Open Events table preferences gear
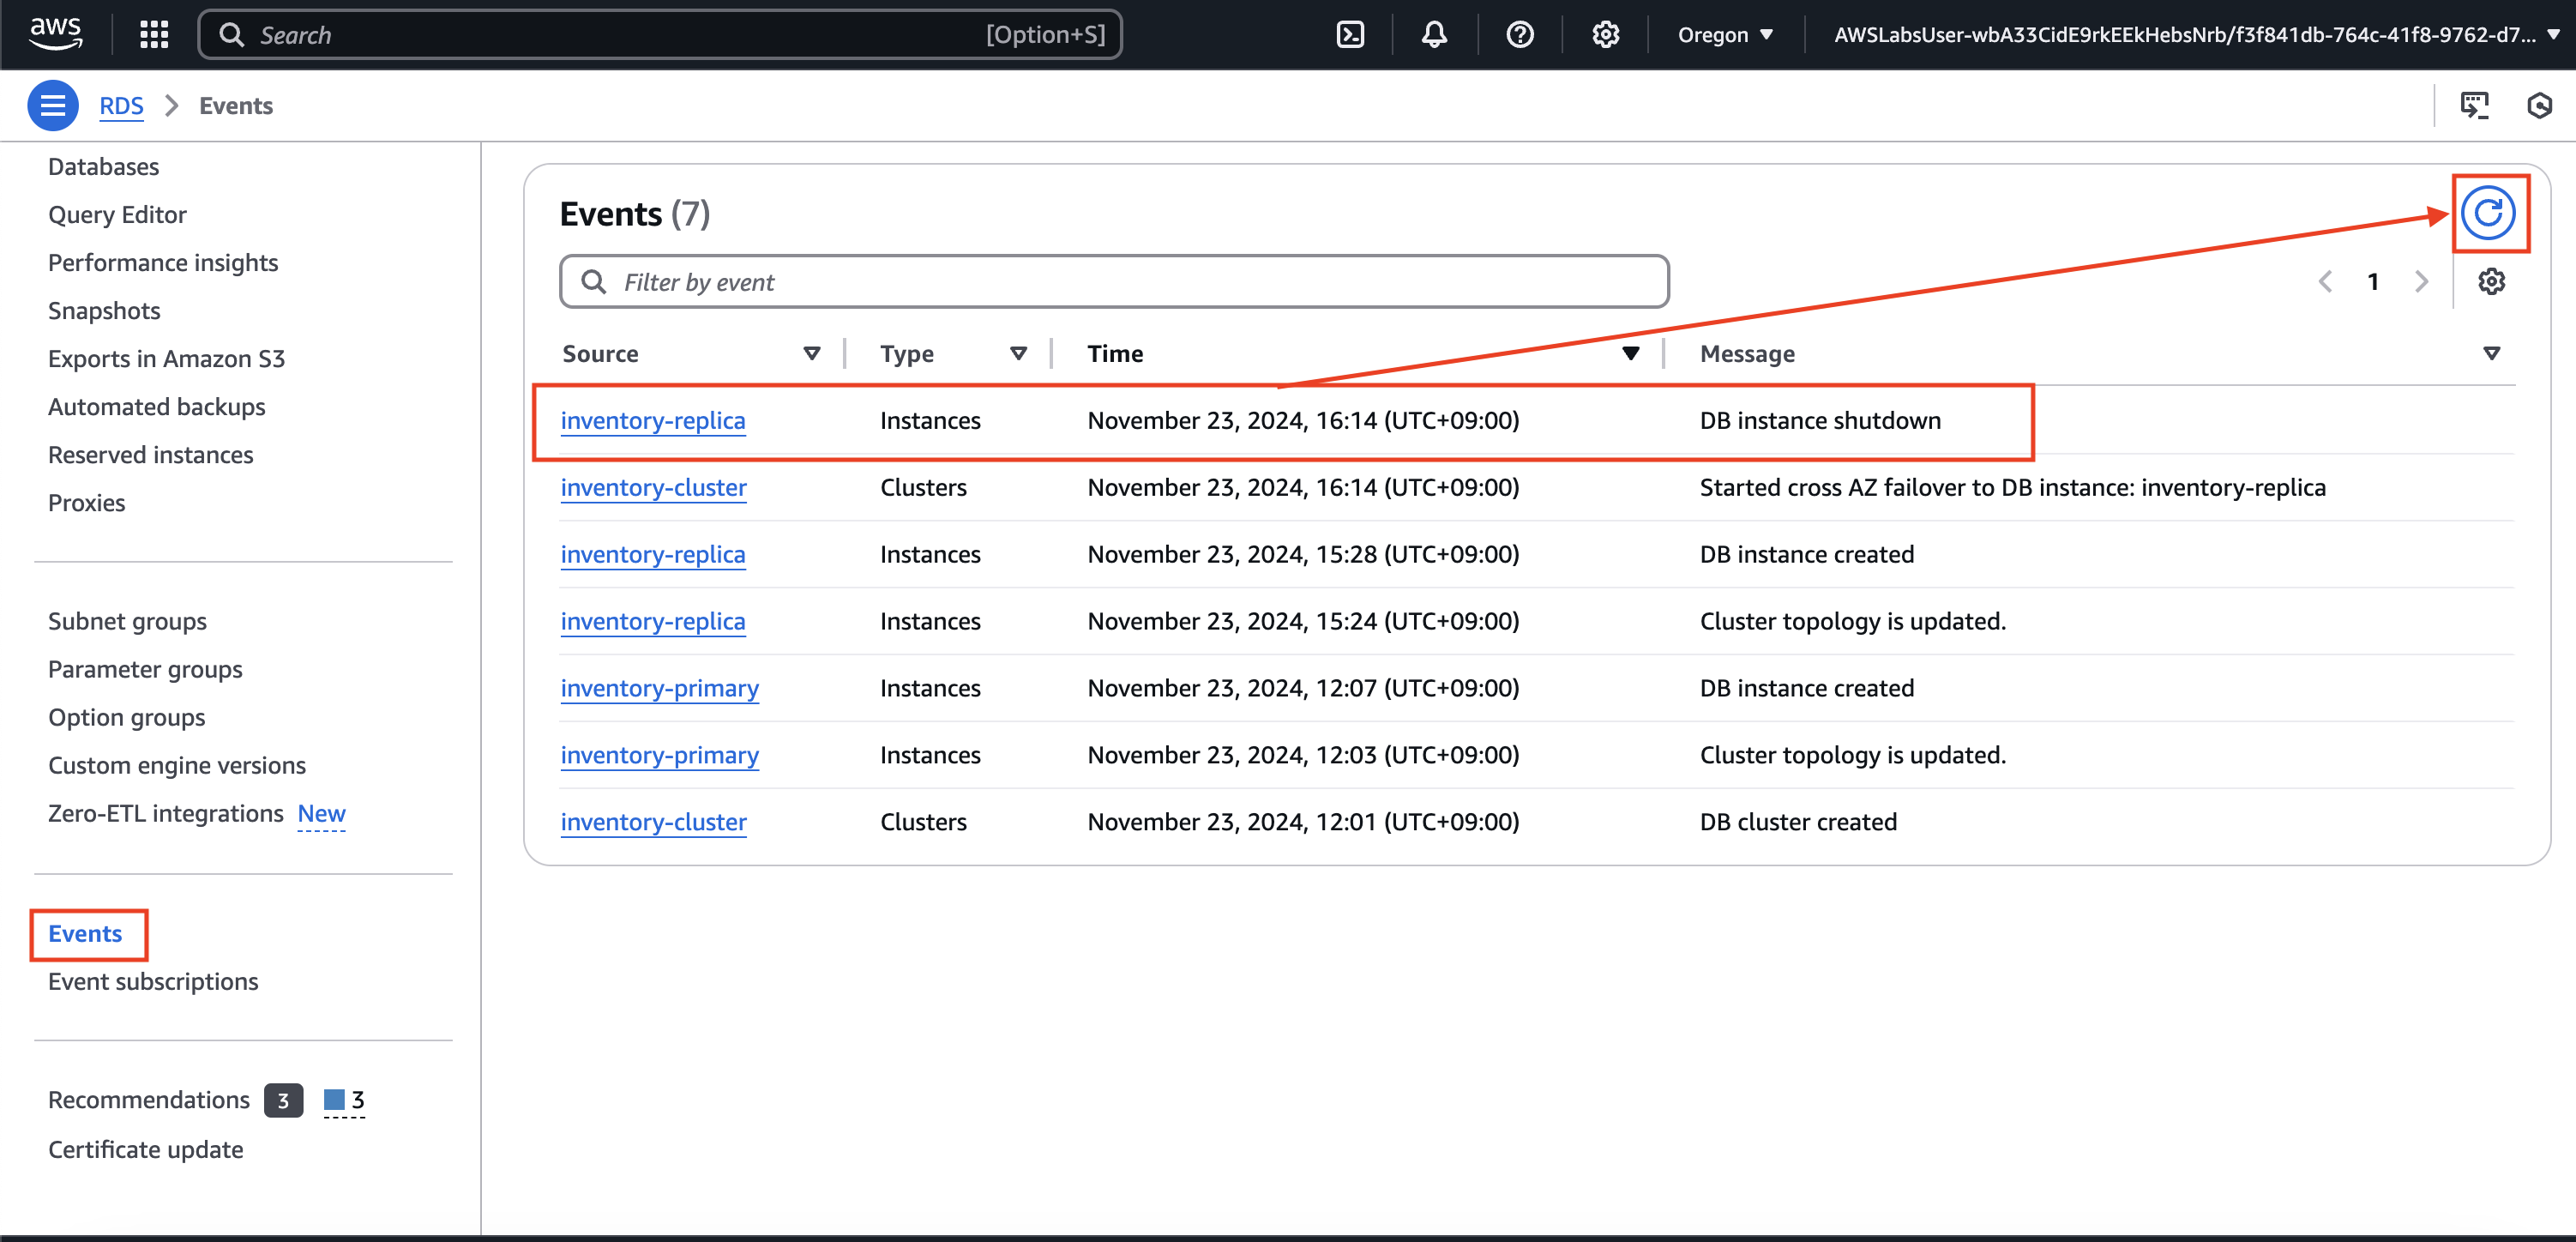This screenshot has width=2576, height=1242. point(2491,282)
